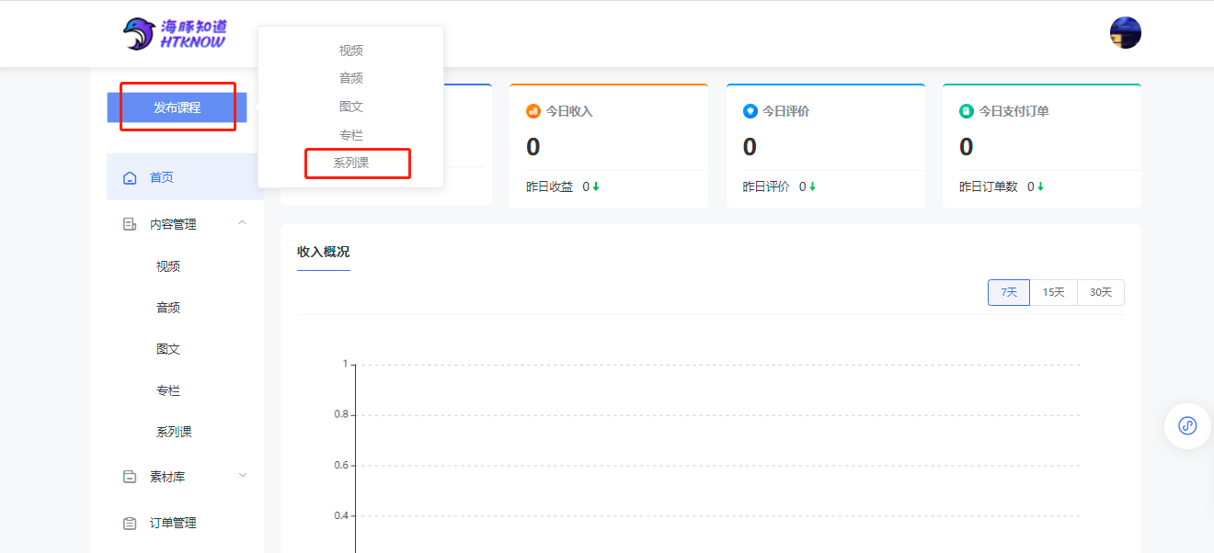Click the 今日评价 card title
This screenshot has height=553, width=1214.
[786, 111]
